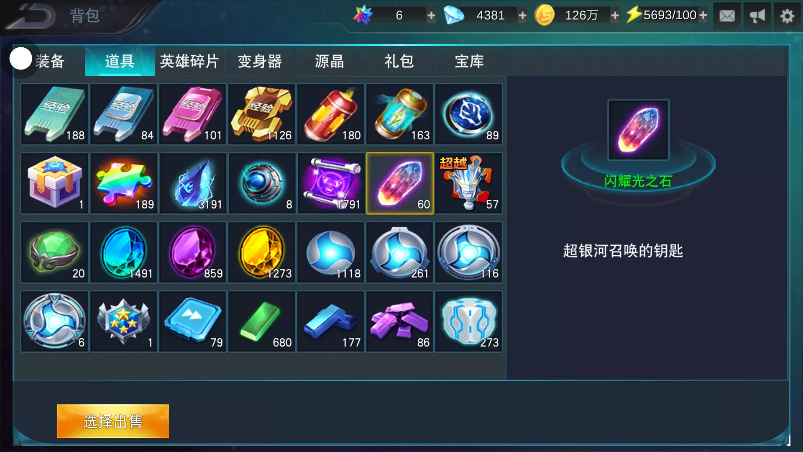Add more diamonds with plus button
The height and width of the screenshot is (452, 803).
pos(522,16)
